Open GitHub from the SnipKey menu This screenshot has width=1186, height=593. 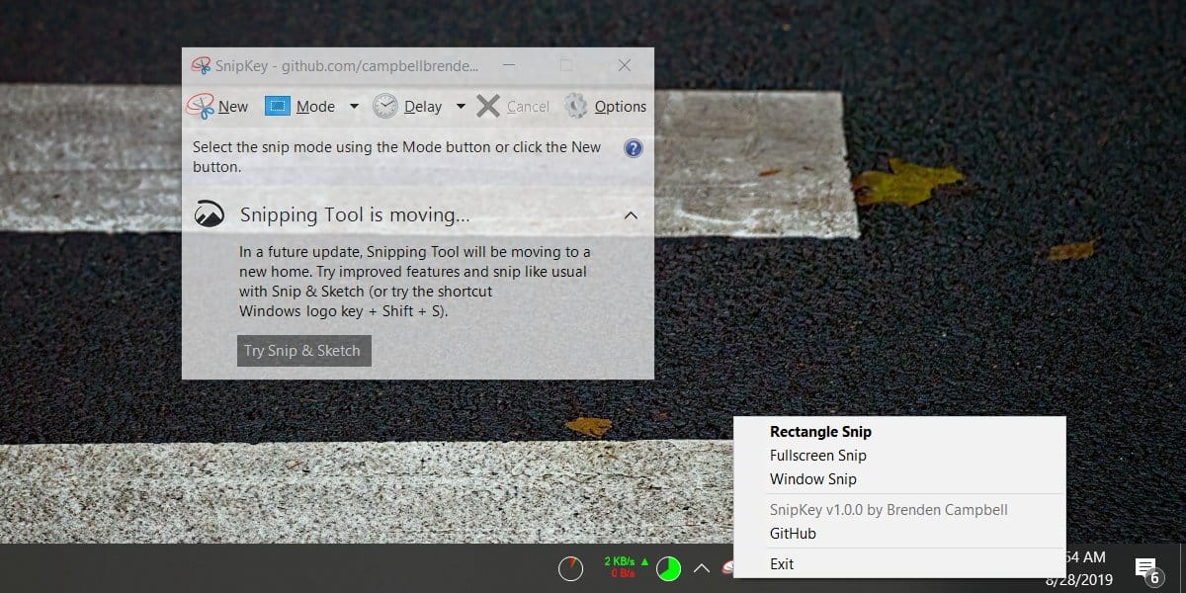(793, 534)
